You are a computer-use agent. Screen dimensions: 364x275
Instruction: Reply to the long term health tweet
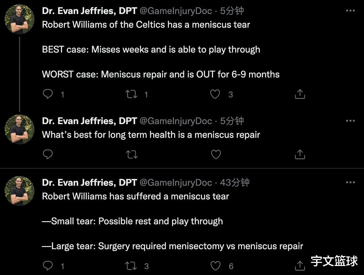click(x=48, y=154)
